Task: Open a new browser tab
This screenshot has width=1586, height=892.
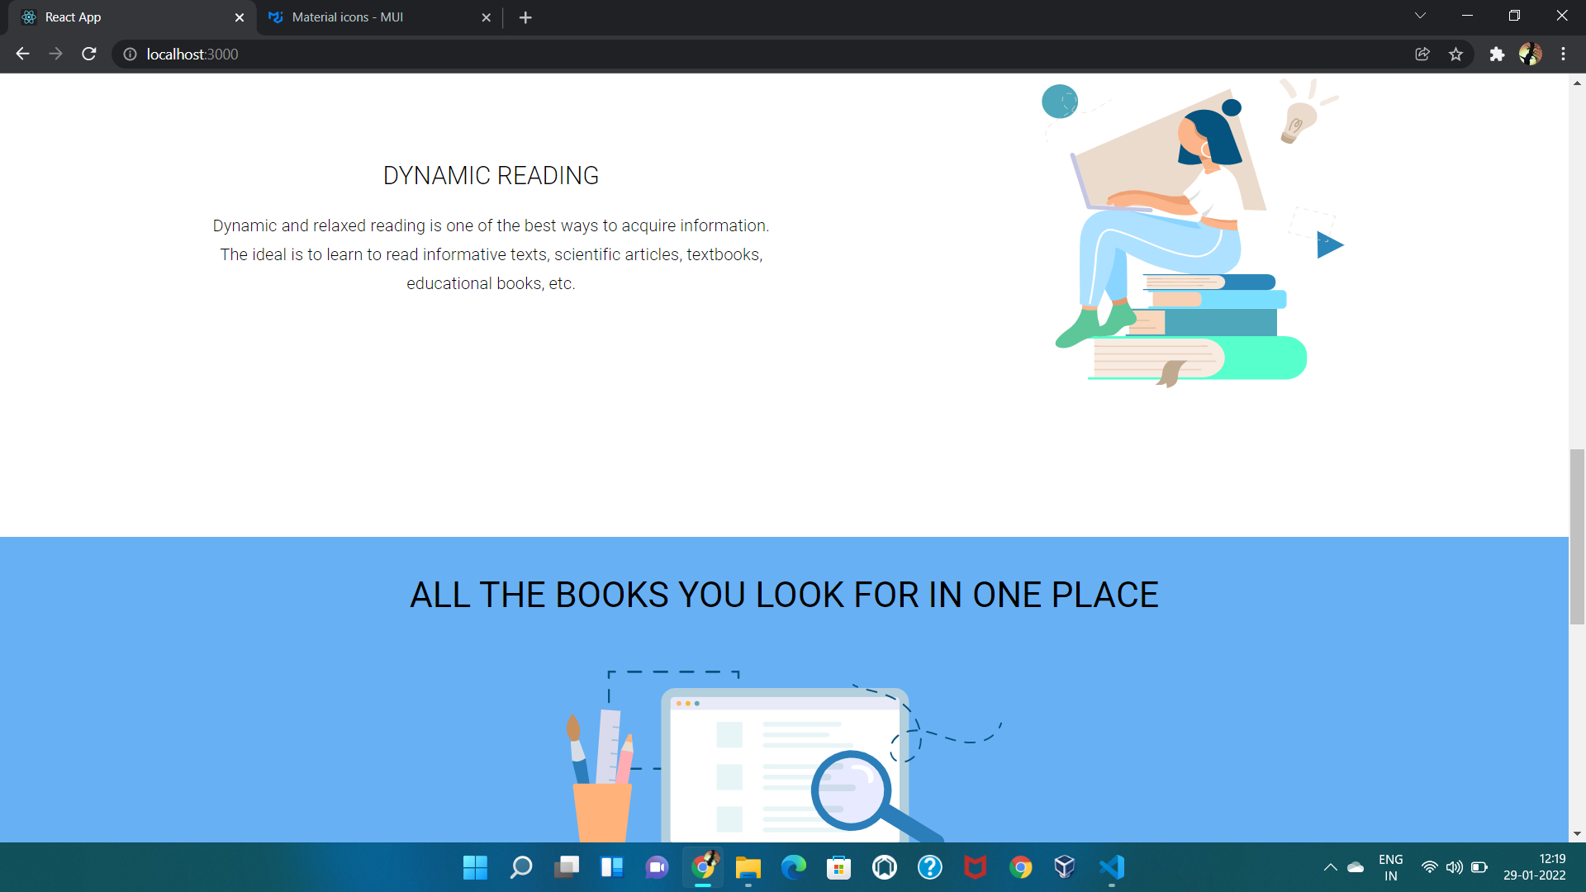Action: click(x=526, y=17)
